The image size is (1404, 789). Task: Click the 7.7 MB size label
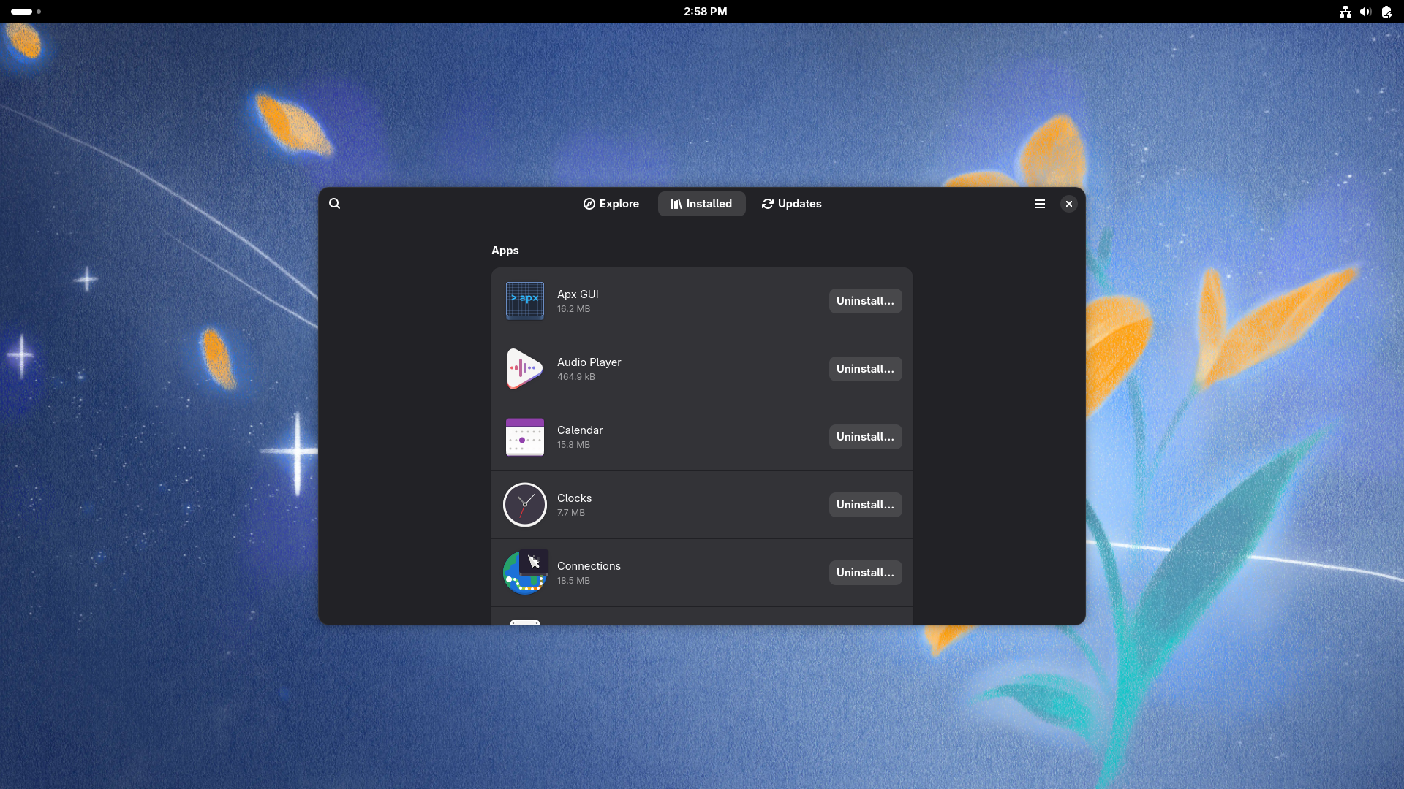click(x=571, y=513)
